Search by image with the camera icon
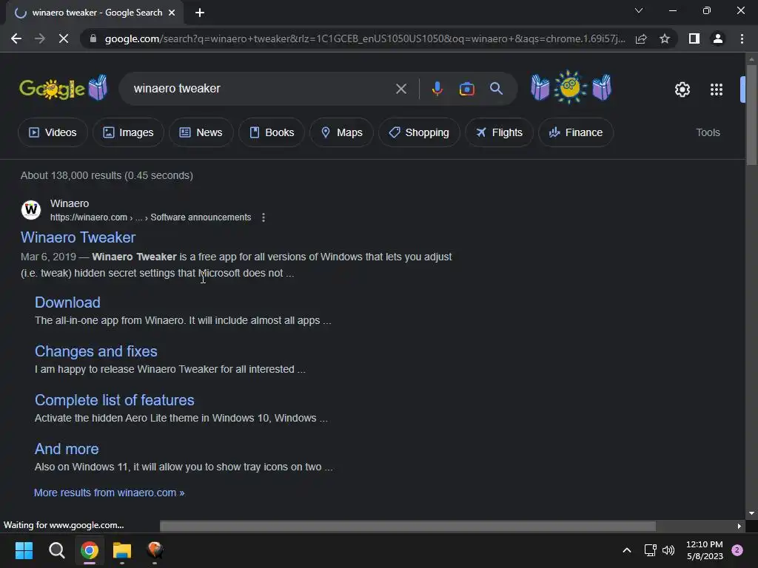758x568 pixels. tap(466, 89)
